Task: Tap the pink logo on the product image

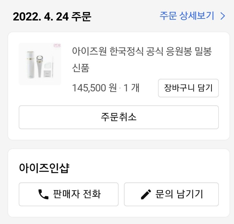Action: tap(56, 46)
